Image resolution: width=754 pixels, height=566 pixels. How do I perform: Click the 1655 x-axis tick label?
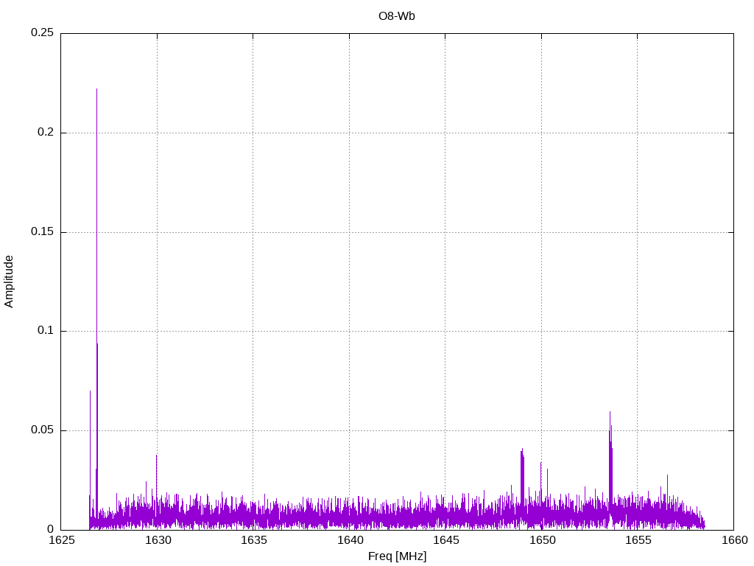pos(638,541)
